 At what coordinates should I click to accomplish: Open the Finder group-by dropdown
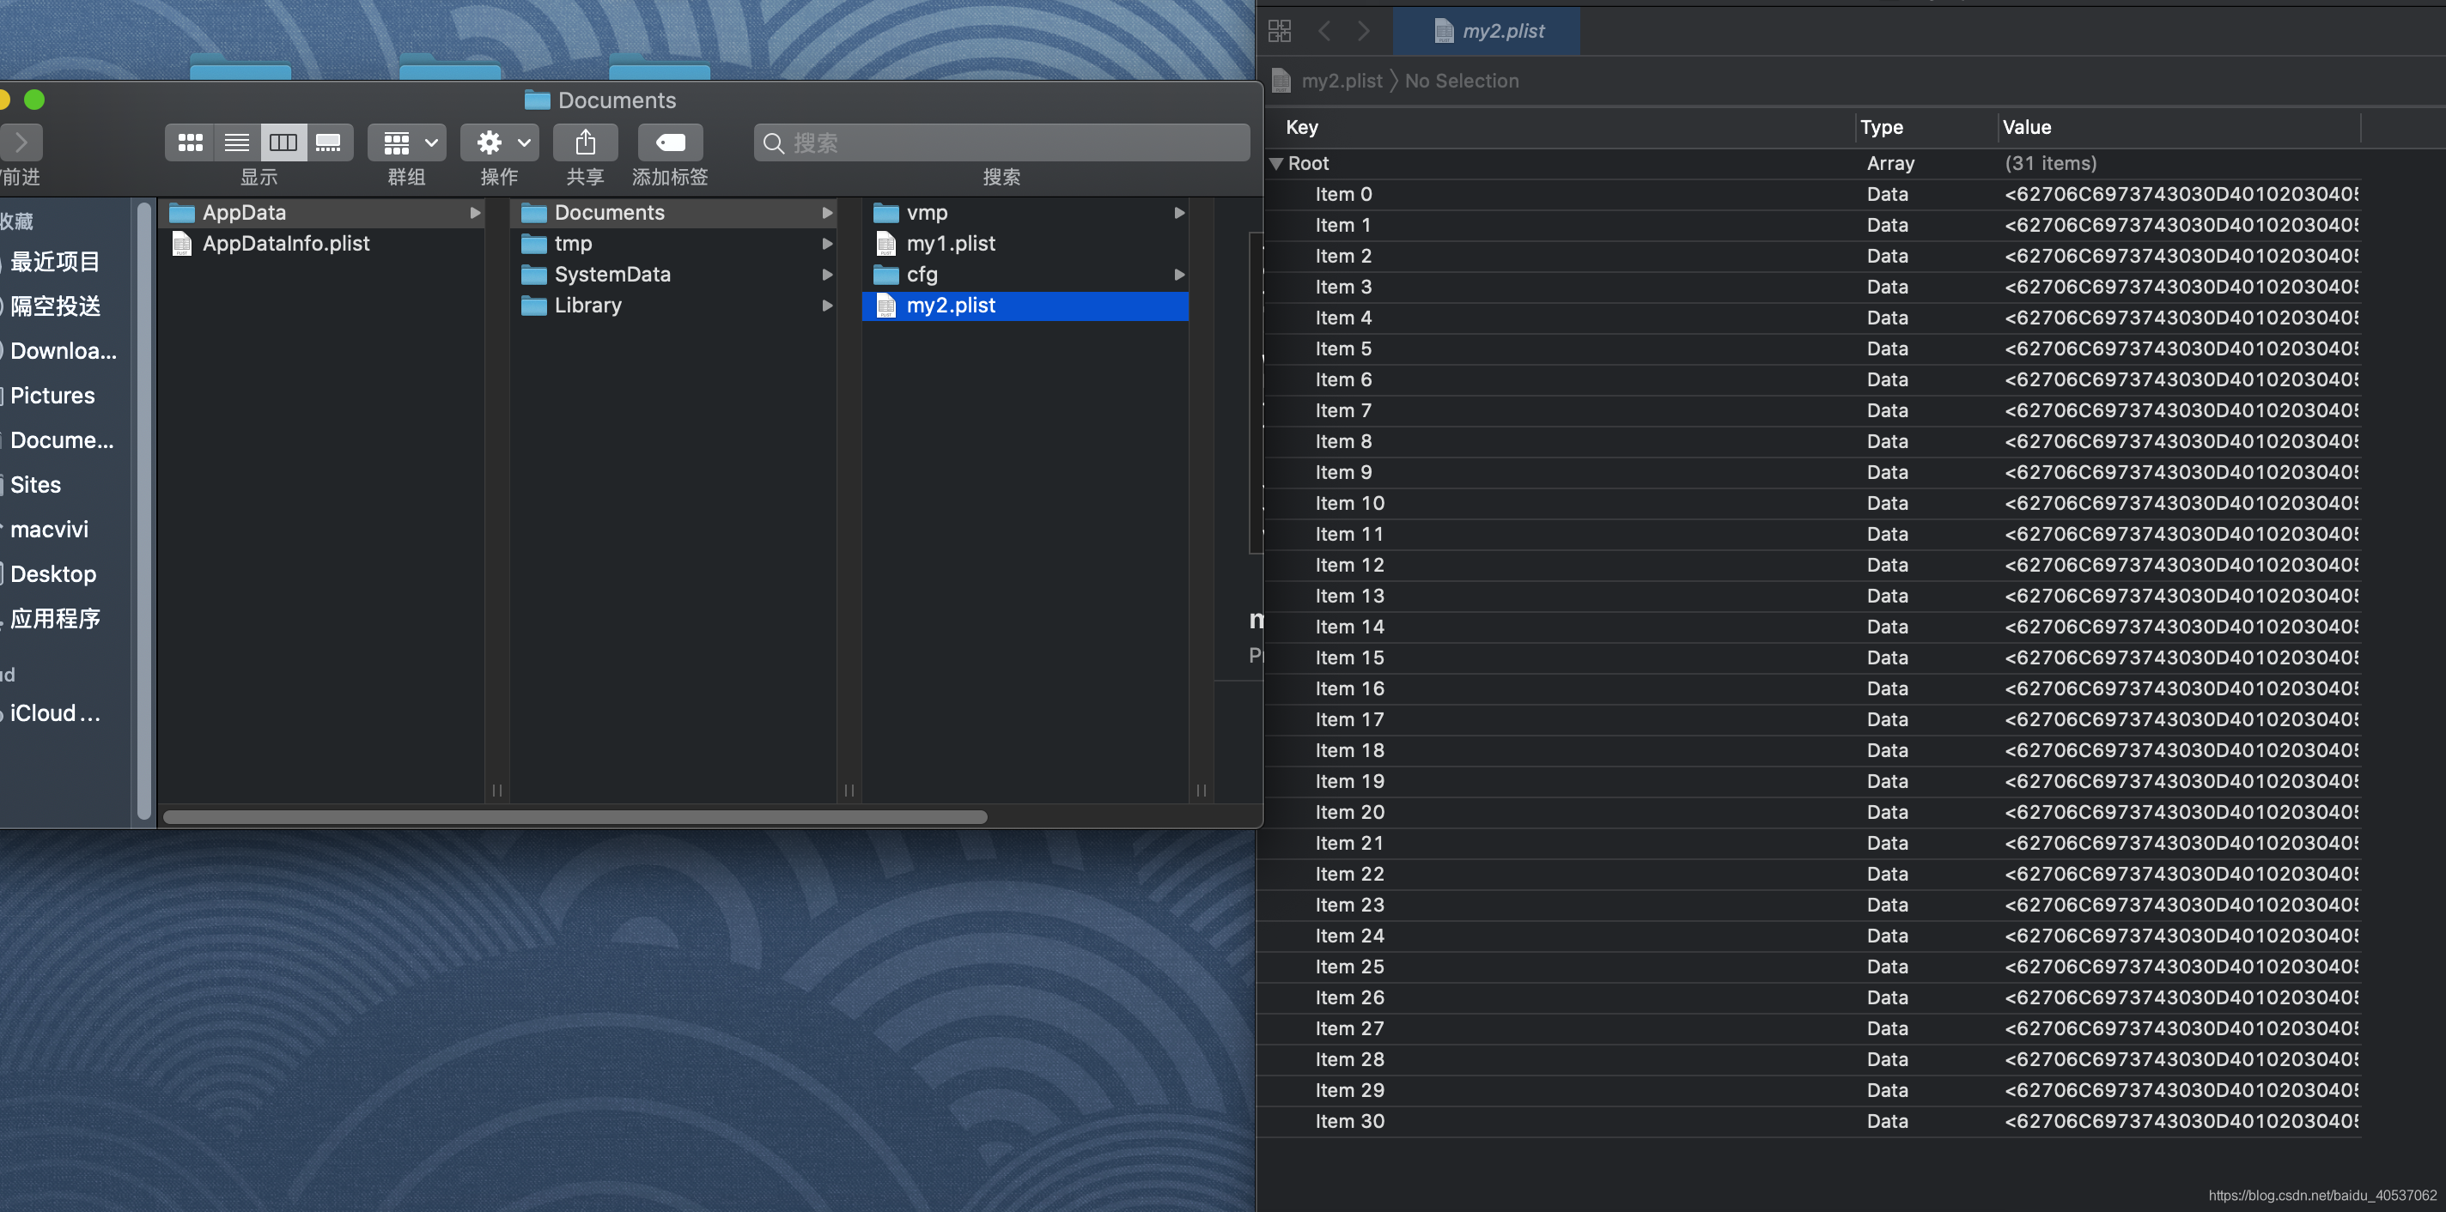coord(407,142)
